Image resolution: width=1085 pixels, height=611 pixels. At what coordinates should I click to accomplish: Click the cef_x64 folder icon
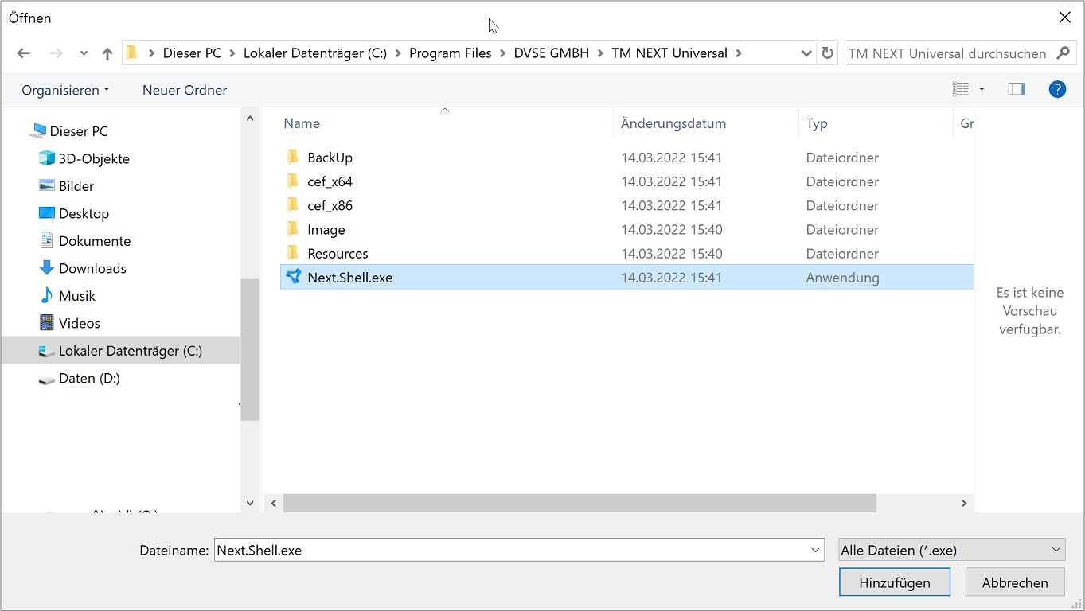293,181
